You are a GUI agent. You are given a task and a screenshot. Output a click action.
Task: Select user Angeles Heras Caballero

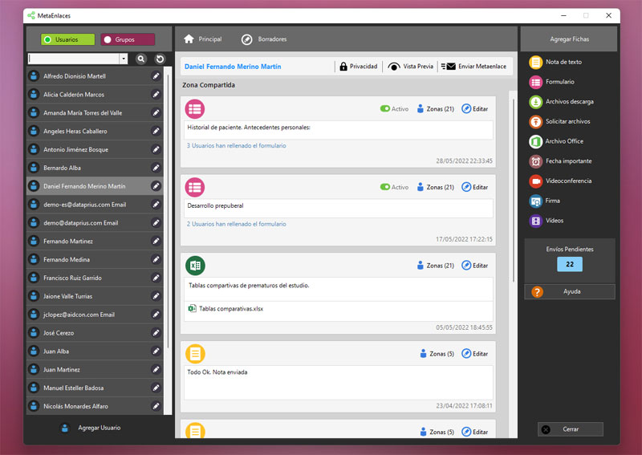95,131
